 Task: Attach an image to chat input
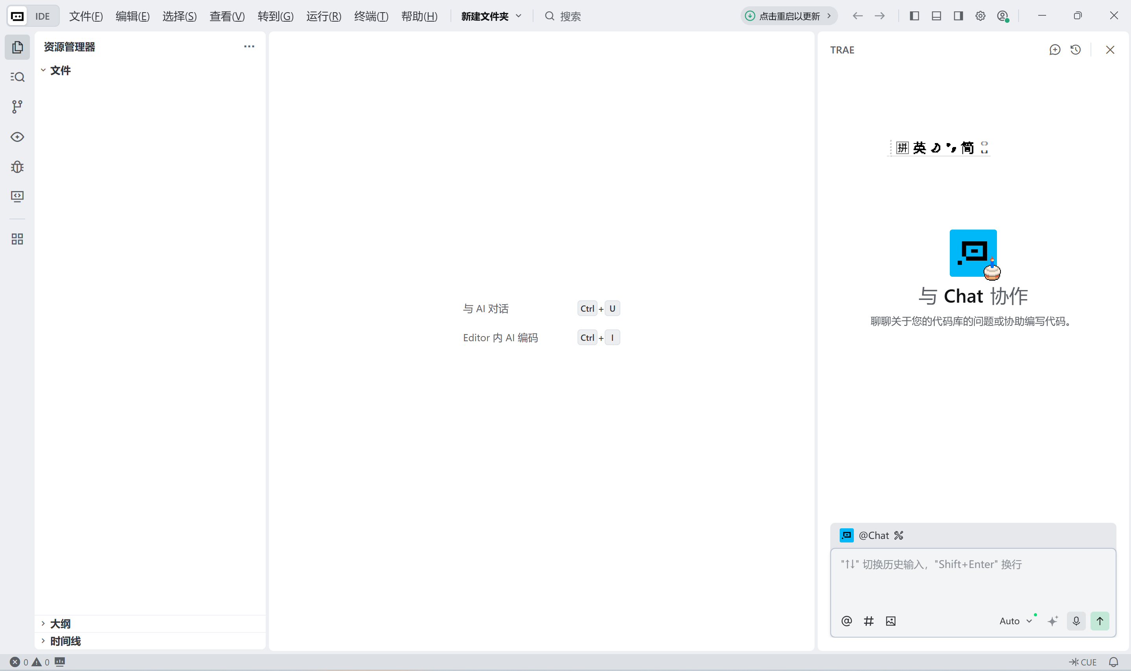890,621
